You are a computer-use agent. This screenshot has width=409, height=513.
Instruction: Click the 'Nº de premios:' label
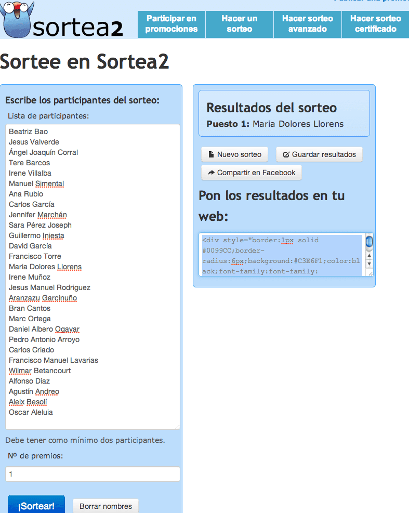pos(35,456)
